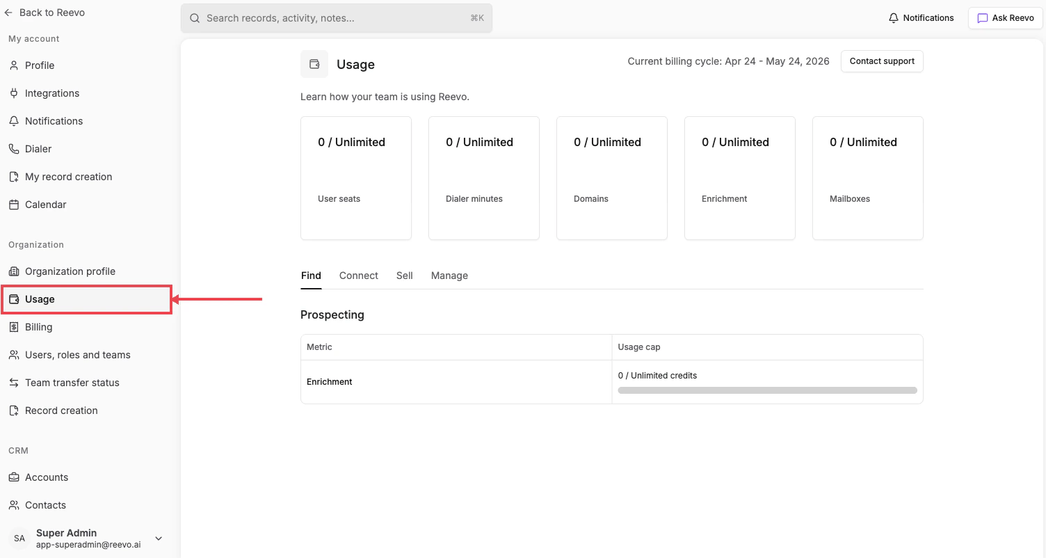Select the Dialer minutes usage card
This screenshot has width=1046, height=558.
pyautogui.click(x=484, y=178)
